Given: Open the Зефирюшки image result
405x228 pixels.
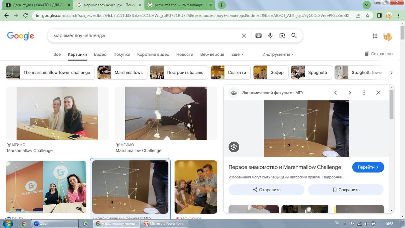Looking at the screenshot, I should click(196, 187).
